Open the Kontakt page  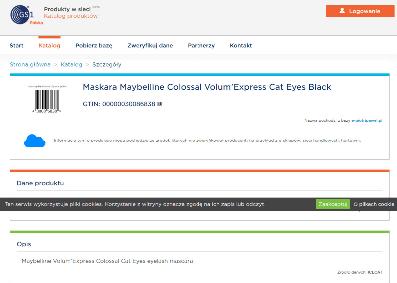tap(241, 45)
